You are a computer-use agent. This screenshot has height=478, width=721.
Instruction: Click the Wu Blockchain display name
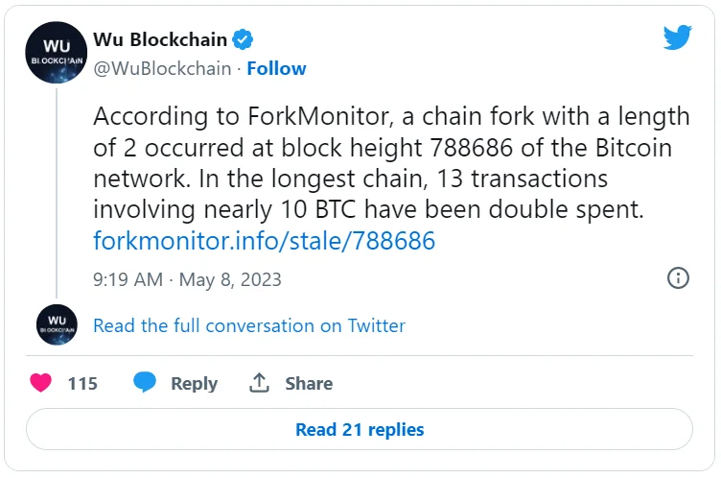point(160,40)
